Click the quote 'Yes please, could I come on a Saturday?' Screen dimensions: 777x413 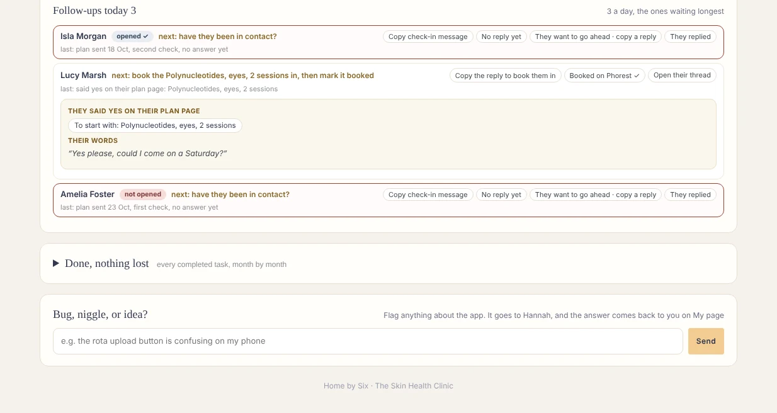tap(147, 154)
